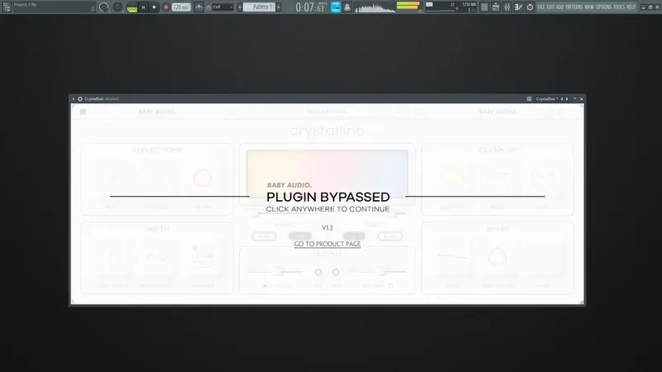Viewport: 662px width, 372px height.
Task: Toggle the highlighted blue toolbar icon
Action: click(x=336, y=7)
